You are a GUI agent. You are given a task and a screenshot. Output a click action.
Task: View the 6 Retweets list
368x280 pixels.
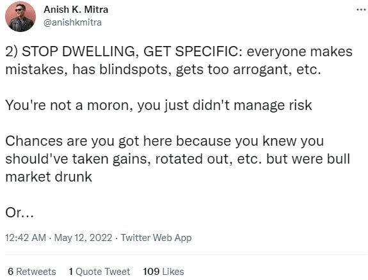[x=32, y=271]
